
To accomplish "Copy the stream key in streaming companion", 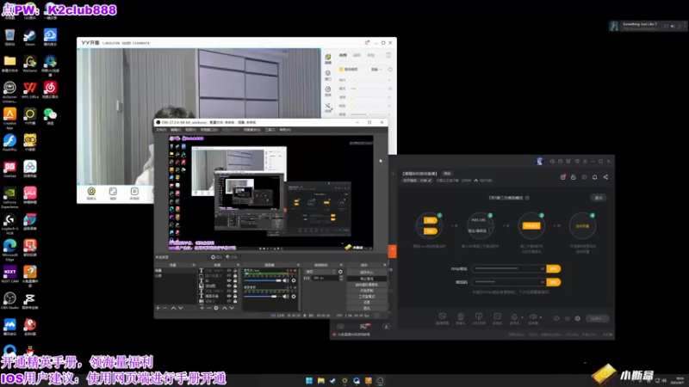I will [554, 282].
